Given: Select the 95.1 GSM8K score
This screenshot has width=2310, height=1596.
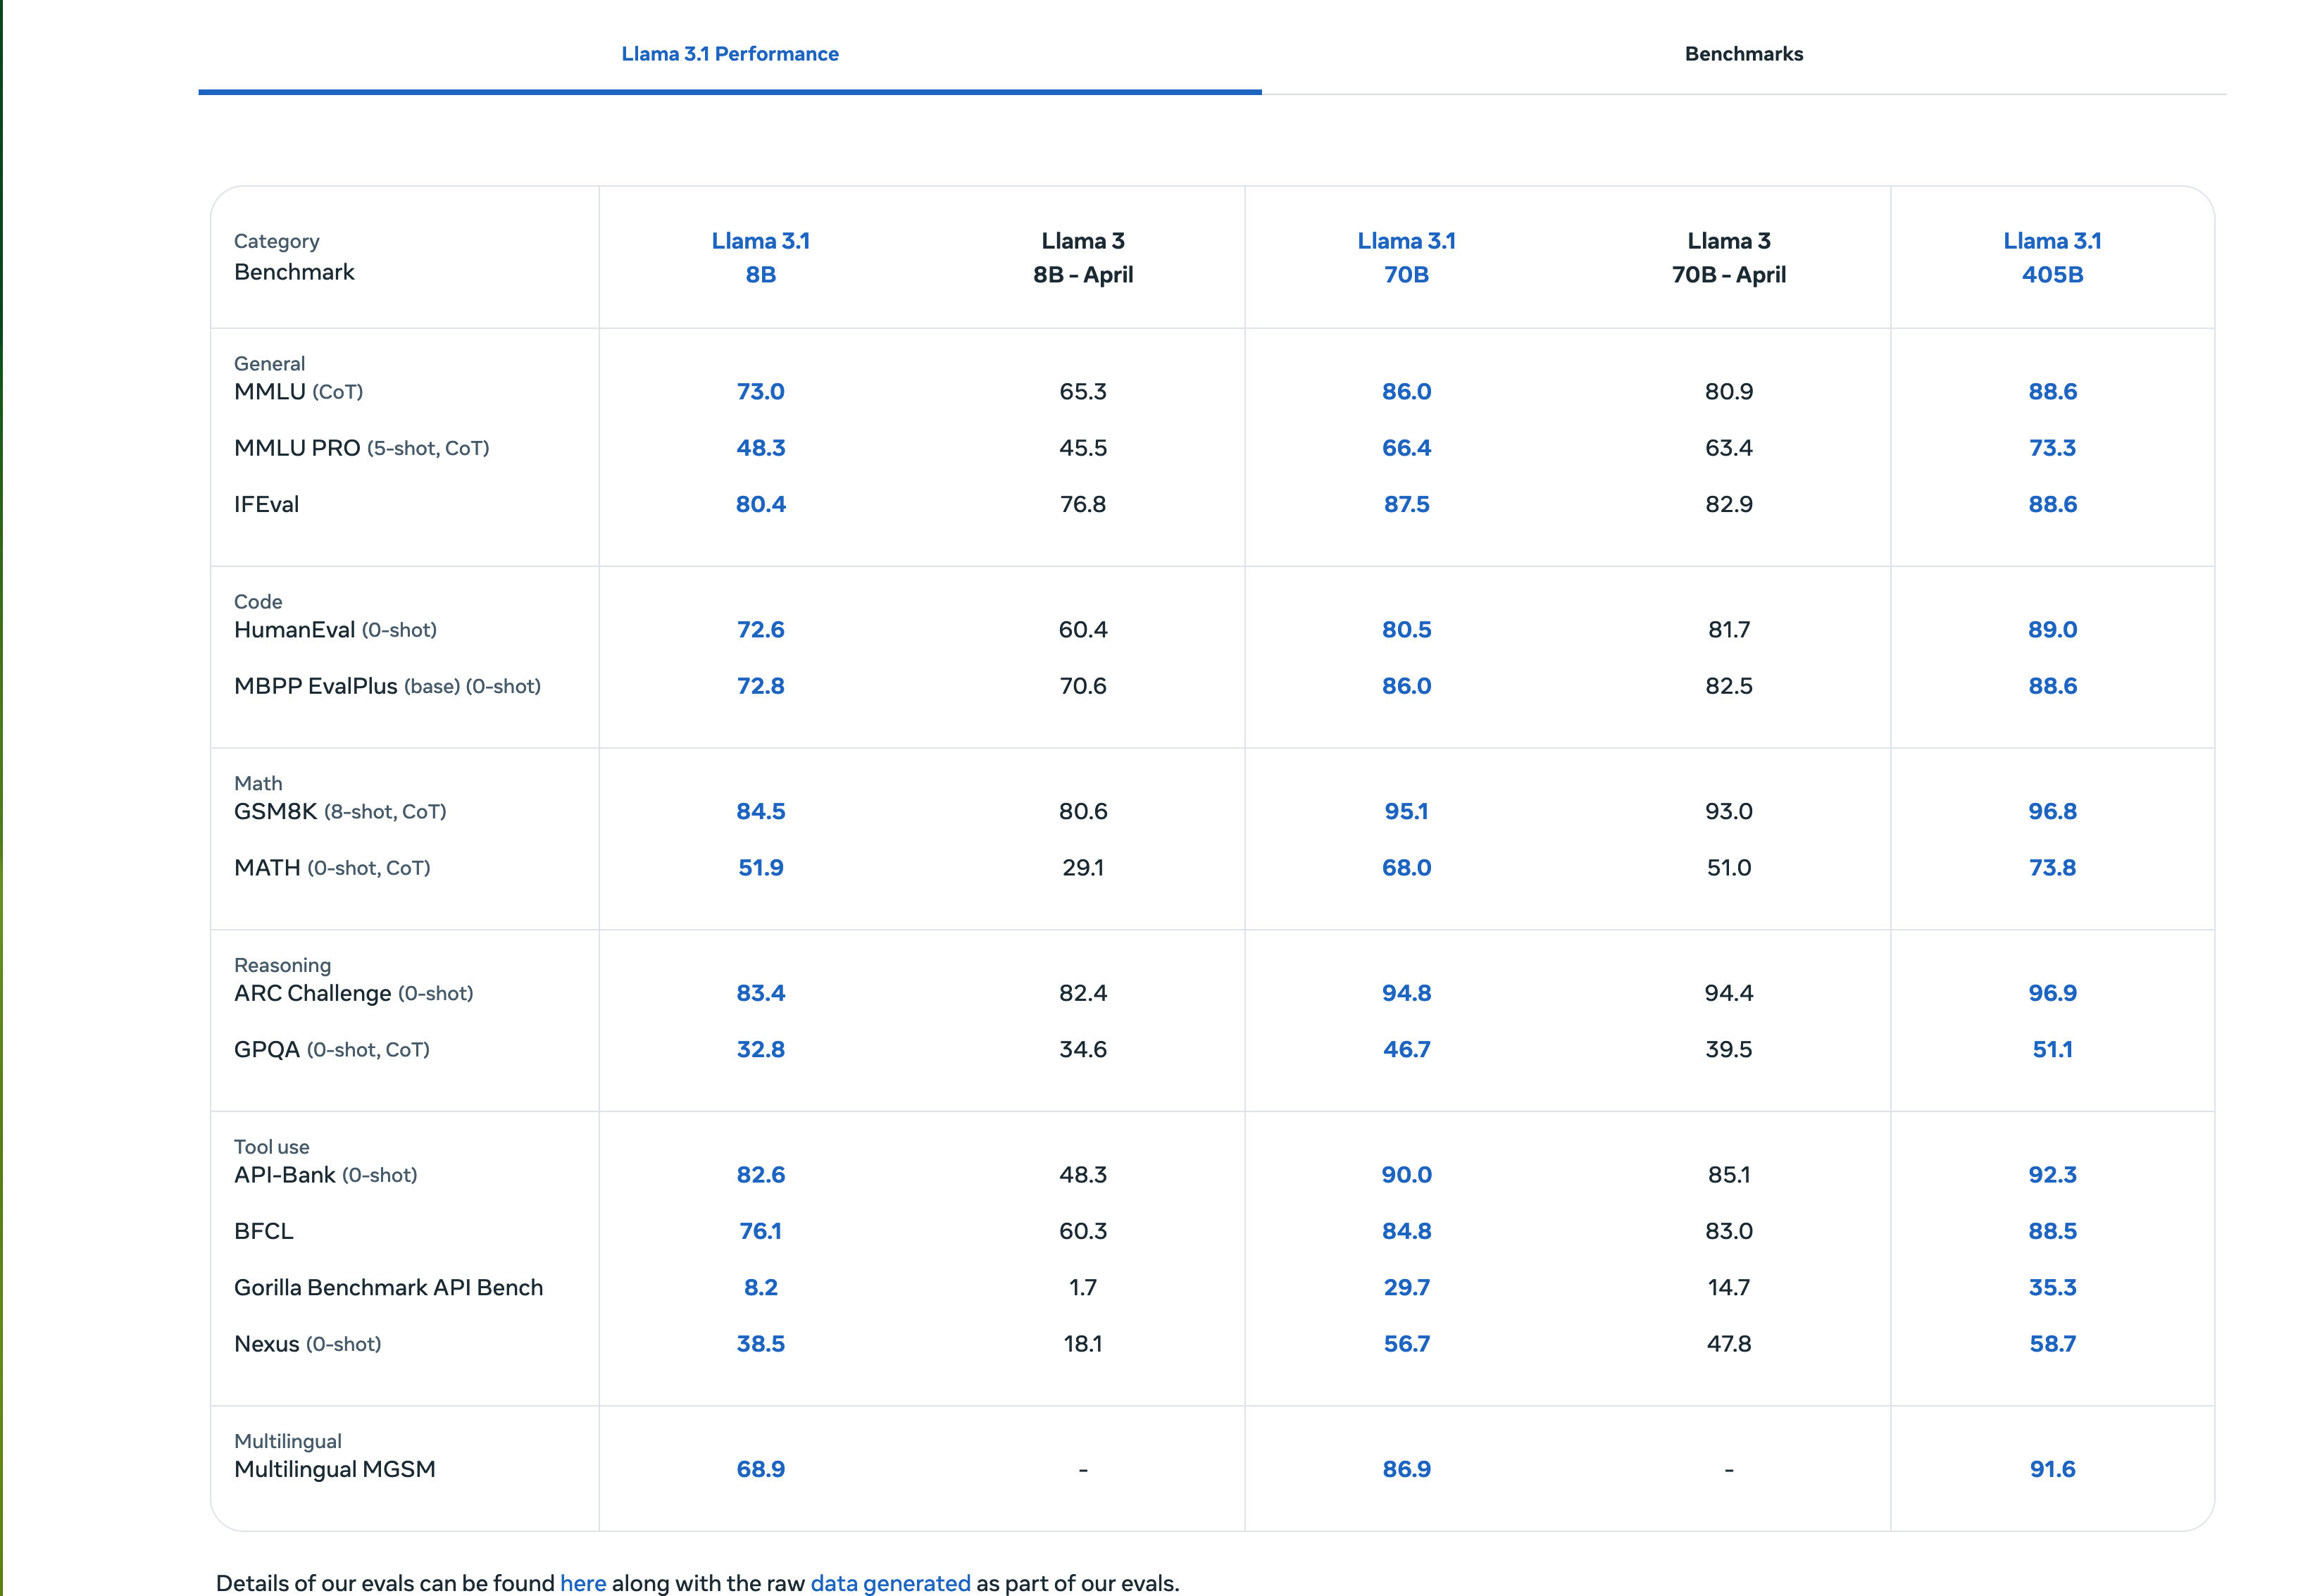Looking at the screenshot, I should pos(1406,811).
